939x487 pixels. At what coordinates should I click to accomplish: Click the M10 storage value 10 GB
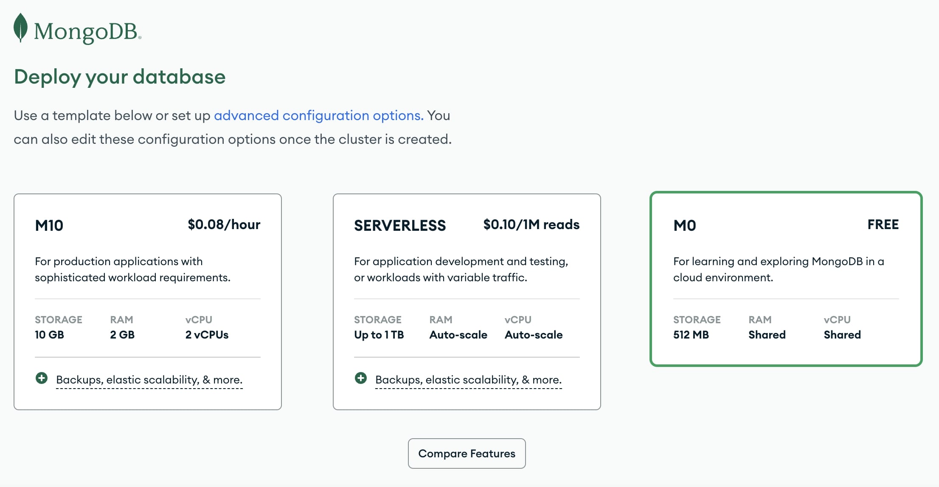click(49, 335)
